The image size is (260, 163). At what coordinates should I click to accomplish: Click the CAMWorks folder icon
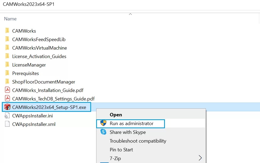(7, 31)
